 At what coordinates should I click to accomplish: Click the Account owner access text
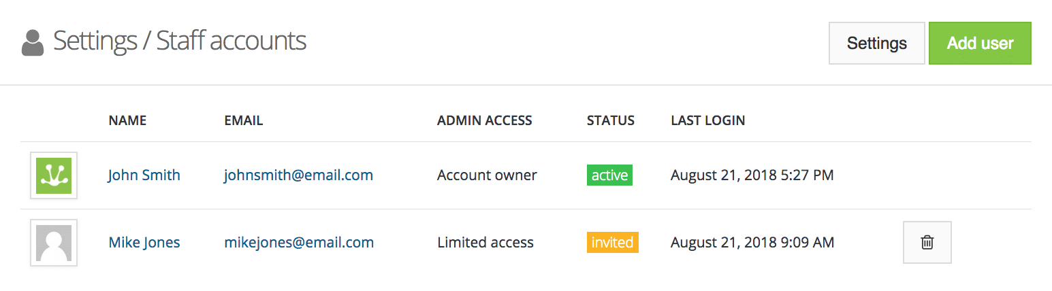[x=487, y=175]
